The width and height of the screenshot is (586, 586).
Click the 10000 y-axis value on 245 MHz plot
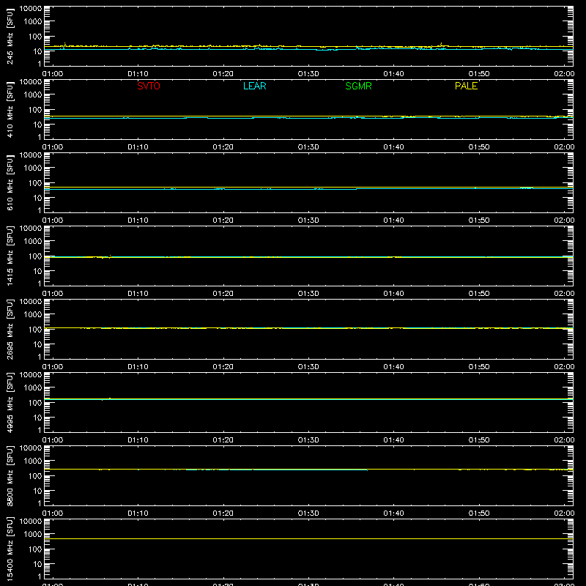[31, 9]
